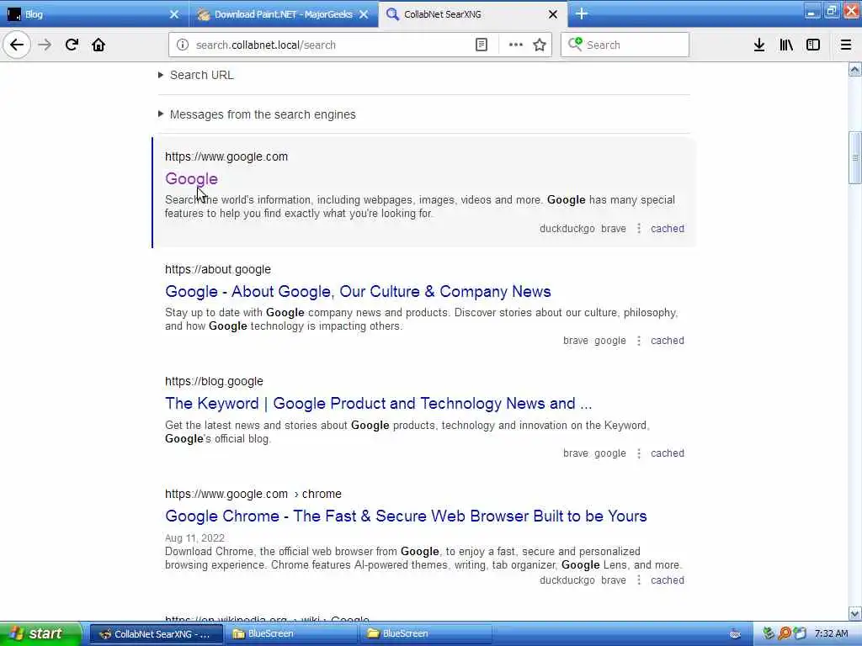The width and height of the screenshot is (862, 646).
Task: Close the Download Paint.NET tab
Action: [x=364, y=14]
